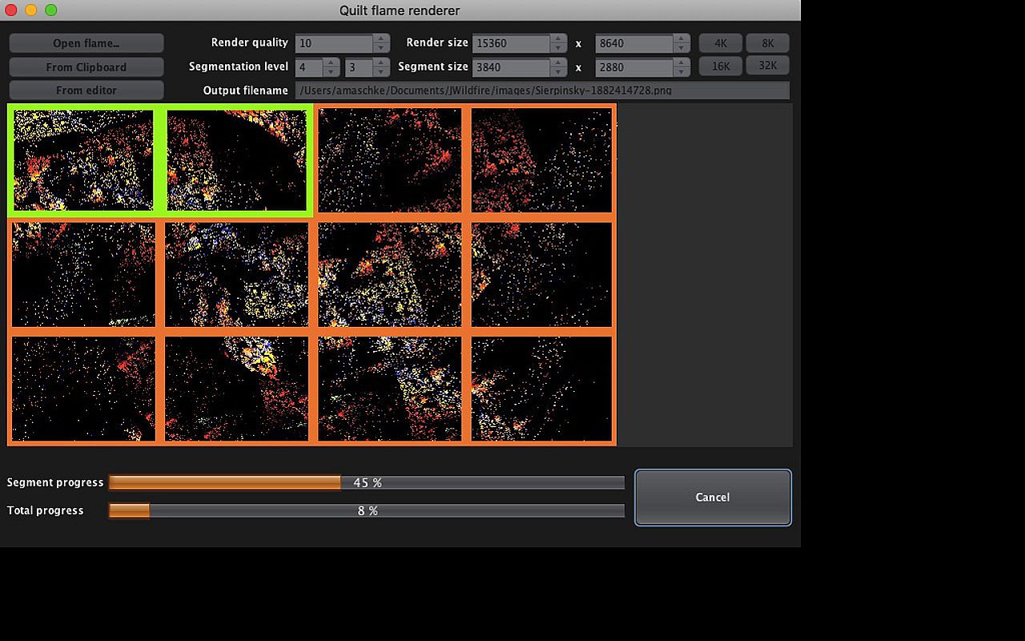Apply the 32K size preset
This screenshot has width=1025, height=641.
click(x=767, y=66)
